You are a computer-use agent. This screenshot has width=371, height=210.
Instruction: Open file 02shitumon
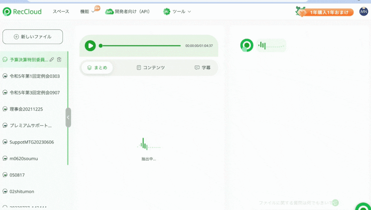(x=22, y=192)
